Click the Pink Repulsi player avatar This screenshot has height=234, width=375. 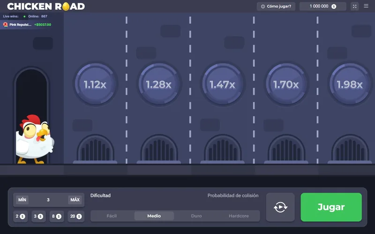pyautogui.click(x=5, y=25)
